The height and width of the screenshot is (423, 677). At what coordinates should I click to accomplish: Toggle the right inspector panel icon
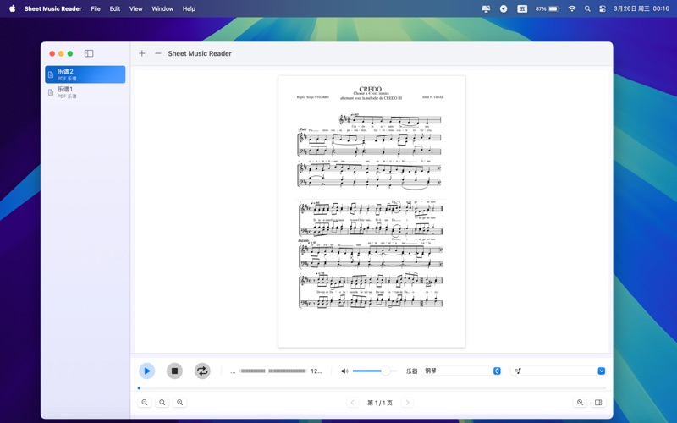point(598,403)
